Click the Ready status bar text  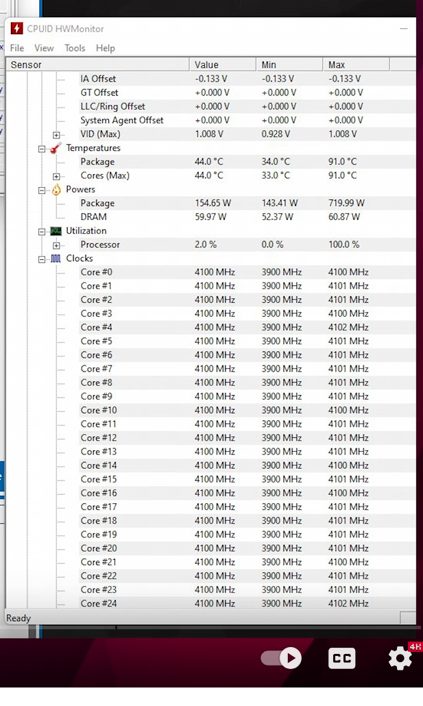point(19,618)
